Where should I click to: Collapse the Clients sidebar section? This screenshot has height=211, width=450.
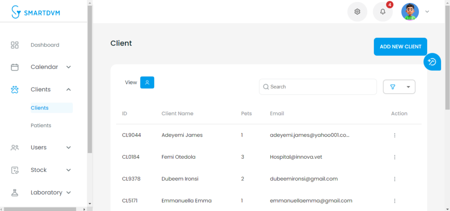[x=68, y=90]
